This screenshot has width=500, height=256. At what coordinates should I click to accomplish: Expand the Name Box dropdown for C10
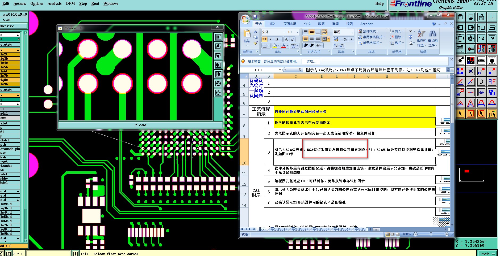click(x=280, y=70)
